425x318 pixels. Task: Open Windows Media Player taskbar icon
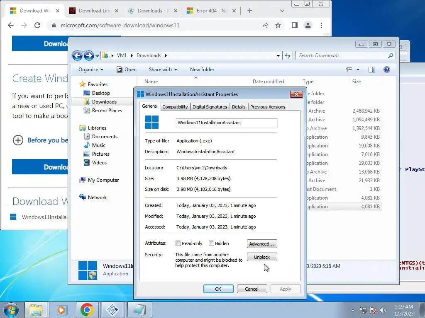point(61,310)
